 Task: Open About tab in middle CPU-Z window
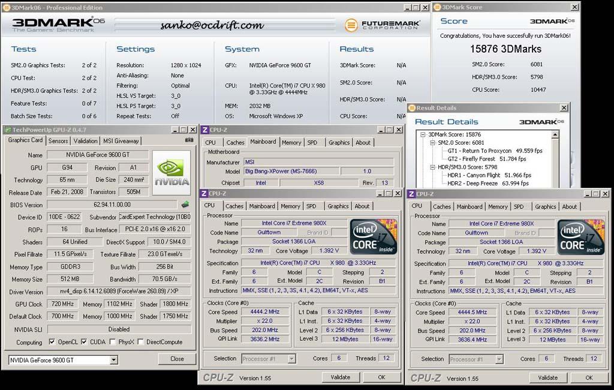362,206
